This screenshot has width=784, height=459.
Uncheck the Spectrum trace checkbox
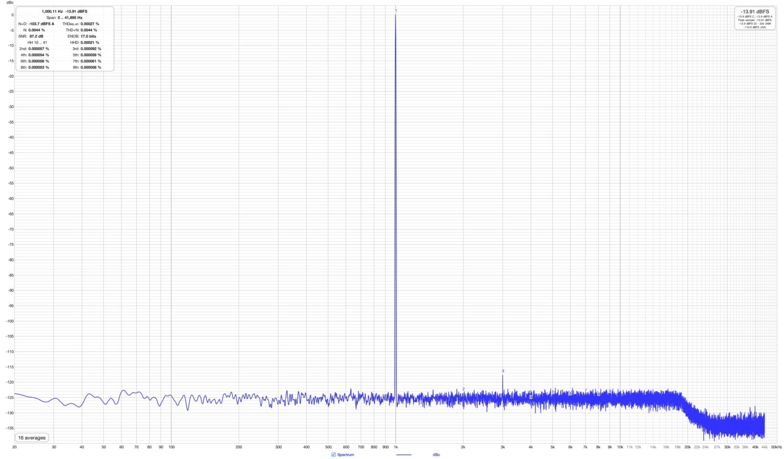pos(334,455)
